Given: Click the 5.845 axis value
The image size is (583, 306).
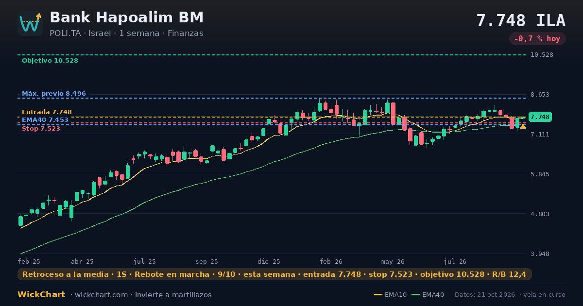Looking at the screenshot, I should (x=540, y=174).
